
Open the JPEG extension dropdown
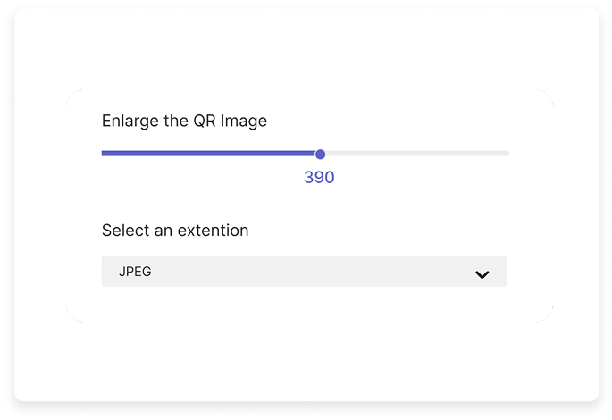[304, 272]
